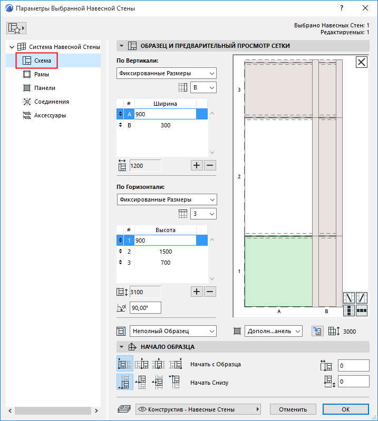The image size is (378, 421).
Task: Open the Favorites settings button
Action: (x=16, y=28)
